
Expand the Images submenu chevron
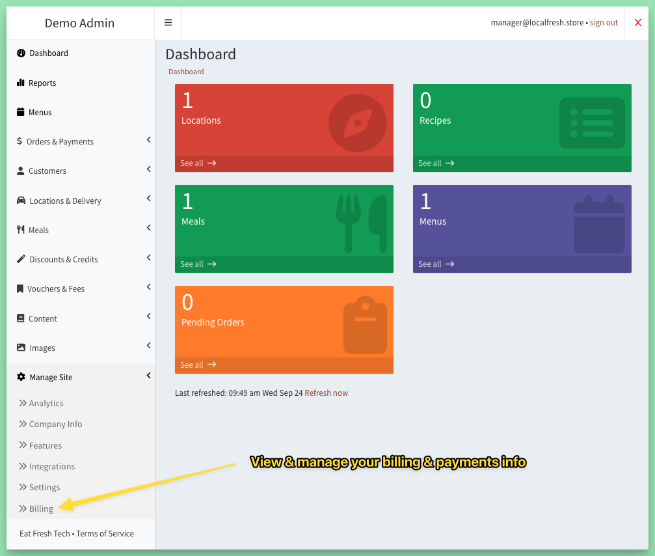pyautogui.click(x=149, y=346)
